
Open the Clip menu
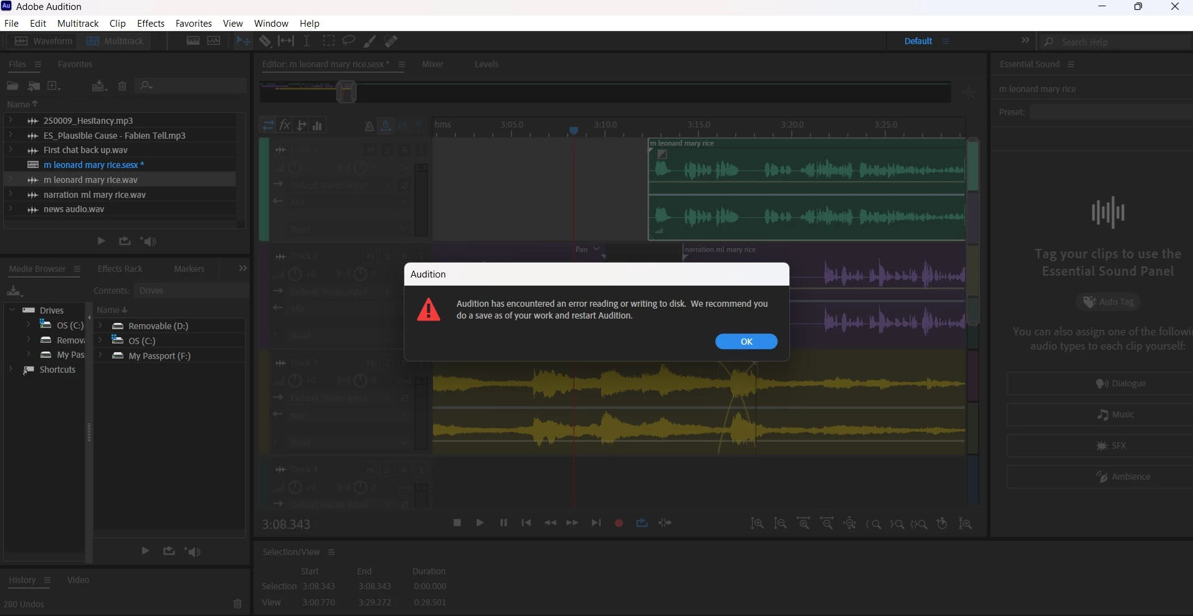(x=118, y=23)
